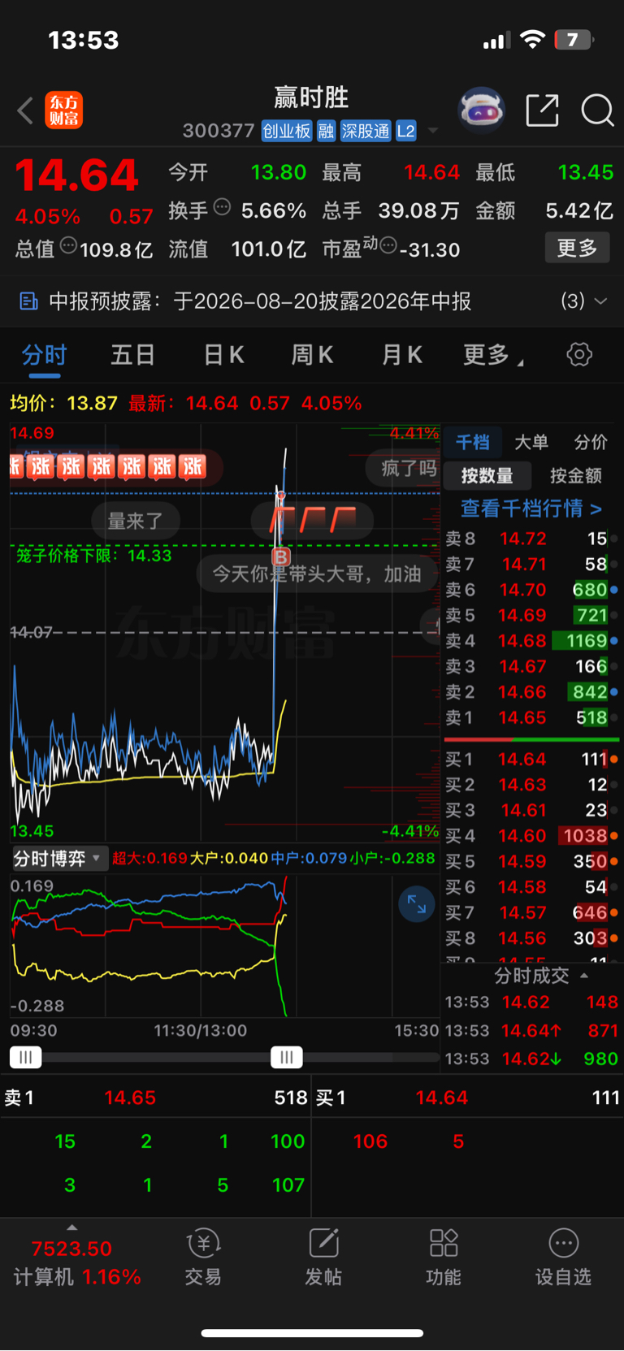Tap the 更多 quote details button
624x1351 pixels.
pos(577,248)
